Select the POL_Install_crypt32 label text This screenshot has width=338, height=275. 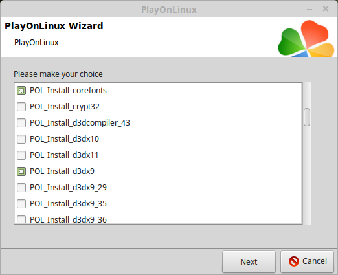tap(65, 107)
